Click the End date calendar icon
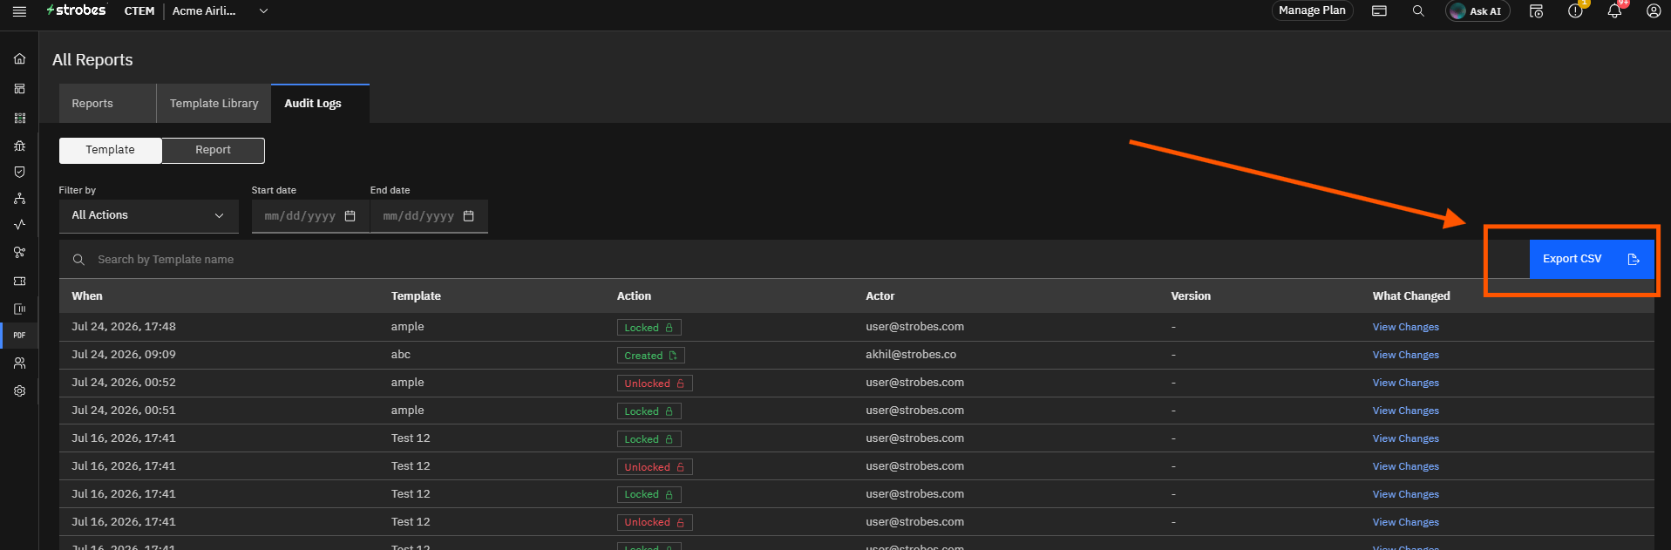Viewport: 1671px width, 550px height. click(x=469, y=216)
